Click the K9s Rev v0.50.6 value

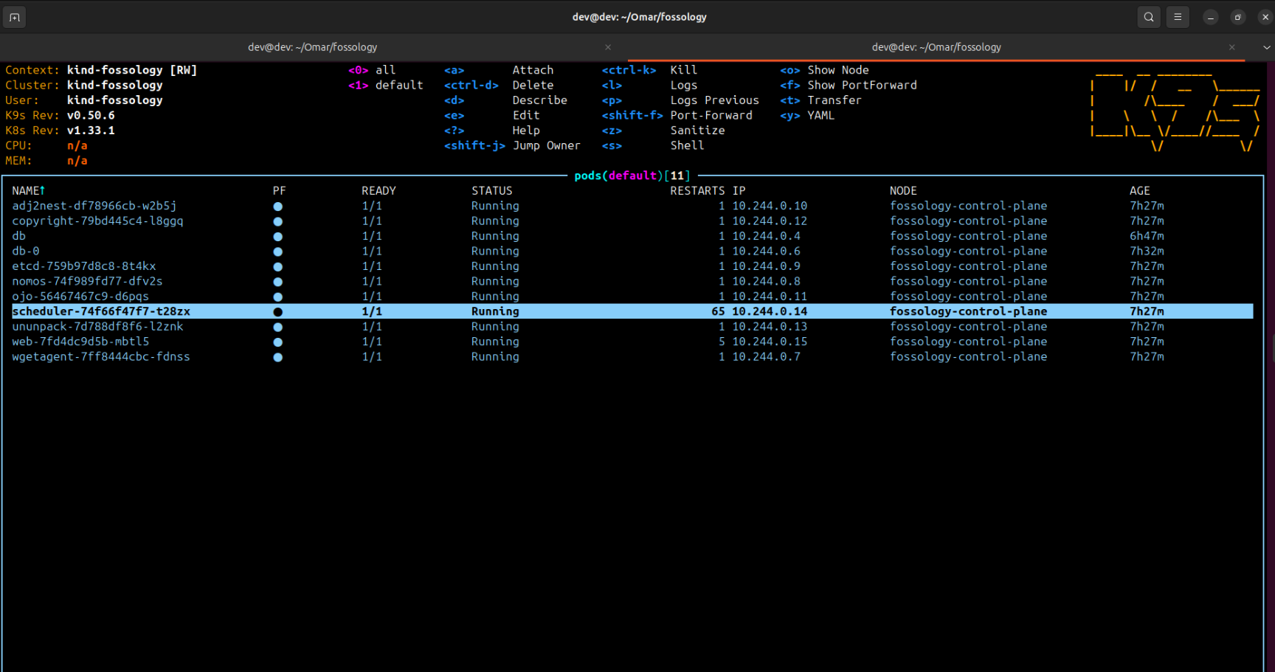91,116
